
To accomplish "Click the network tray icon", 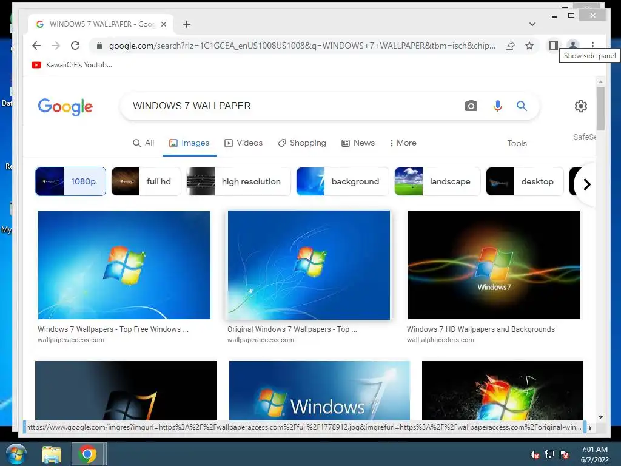I will (x=549, y=454).
